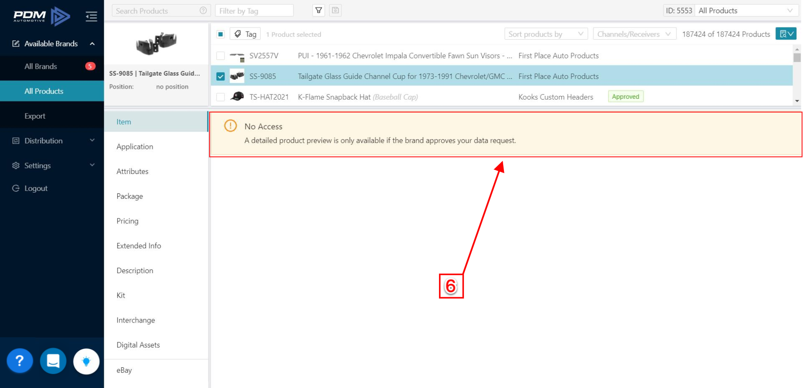Click the TS-HAT2021 part number

(x=269, y=97)
